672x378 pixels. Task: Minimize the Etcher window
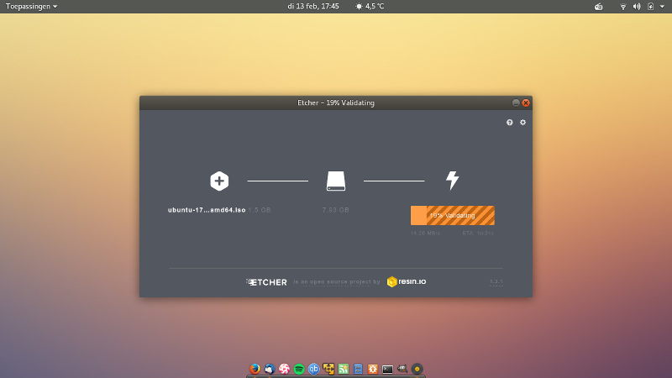pos(516,102)
